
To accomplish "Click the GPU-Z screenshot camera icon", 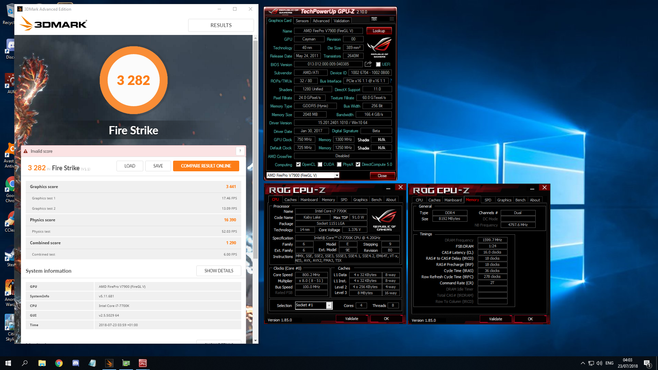I will (x=374, y=19).
